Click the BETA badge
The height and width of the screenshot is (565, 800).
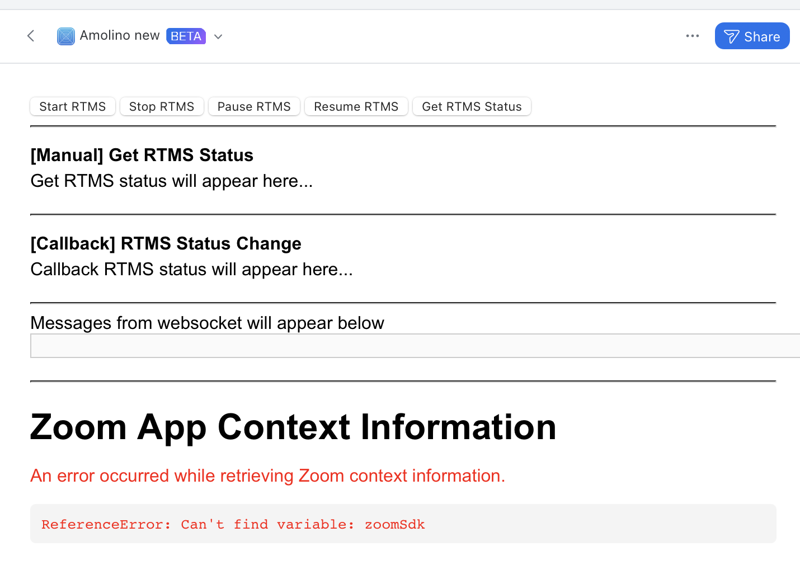pyautogui.click(x=186, y=36)
